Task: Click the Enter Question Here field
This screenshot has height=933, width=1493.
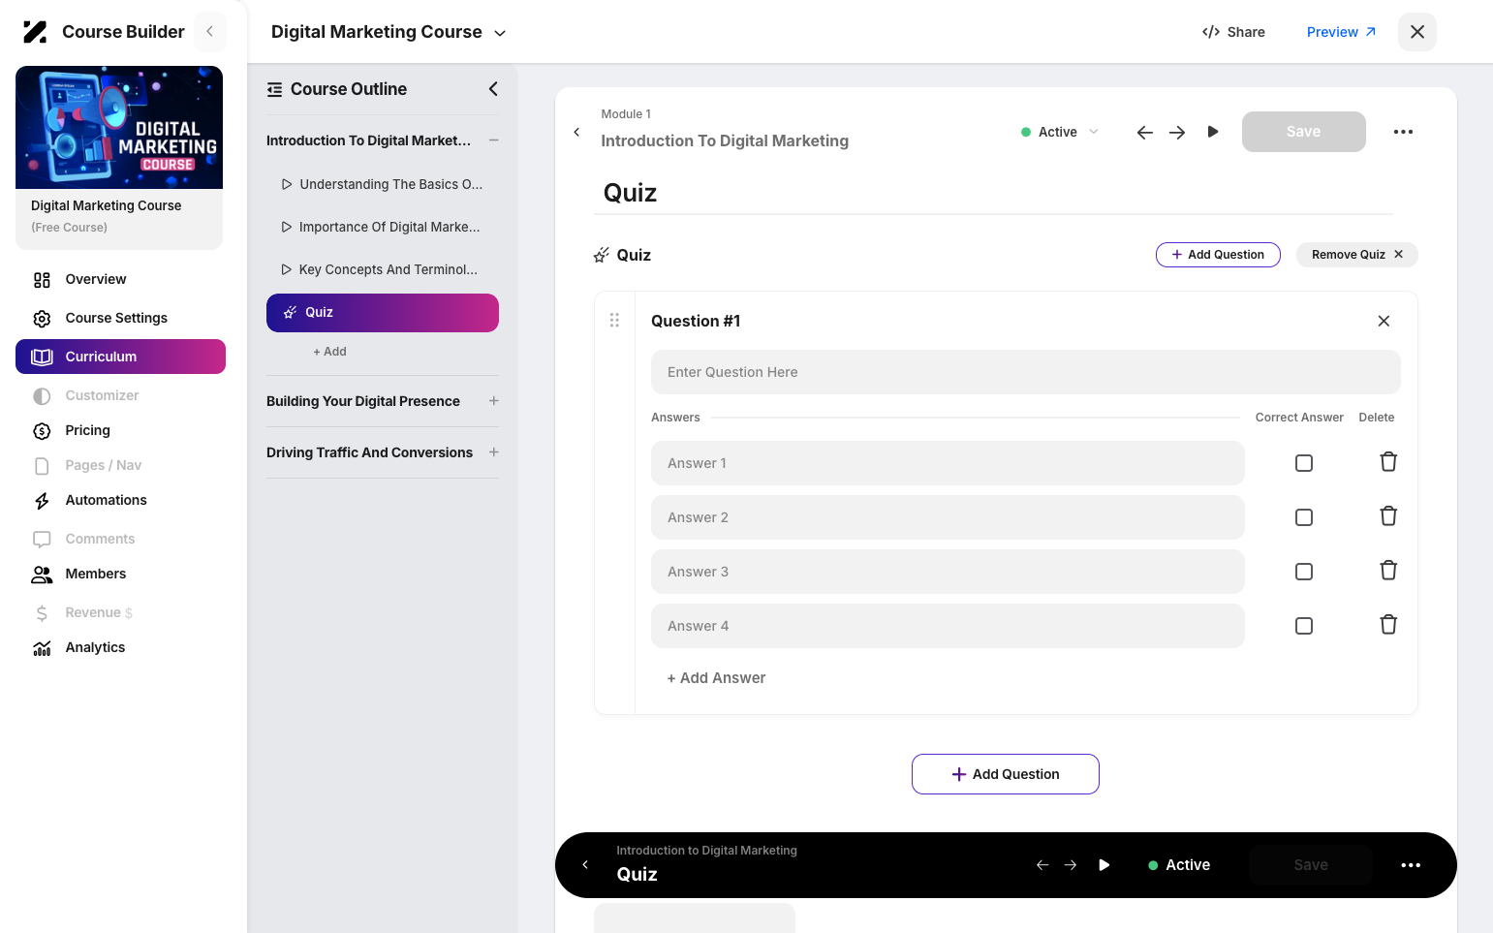Action: [1025, 372]
